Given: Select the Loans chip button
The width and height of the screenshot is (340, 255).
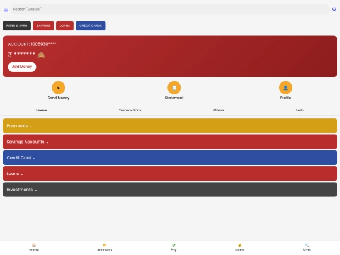Looking at the screenshot, I should (x=65, y=26).
